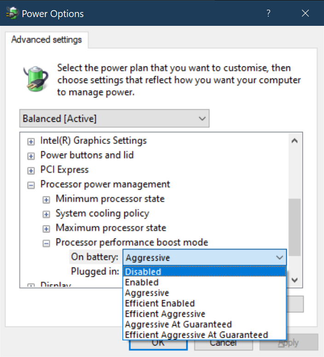This screenshot has height=357, width=324.
Task: Pick Aggressive At Guaranteed option
Action: (178, 324)
